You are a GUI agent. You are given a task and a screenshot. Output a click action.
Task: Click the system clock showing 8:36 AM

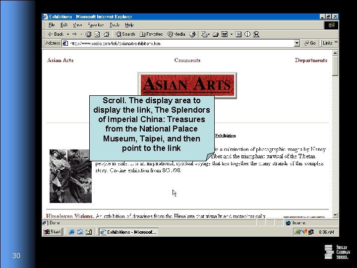(x=326, y=232)
